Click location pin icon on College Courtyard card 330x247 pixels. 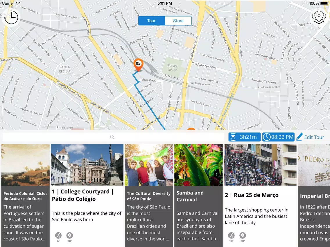[69, 235]
